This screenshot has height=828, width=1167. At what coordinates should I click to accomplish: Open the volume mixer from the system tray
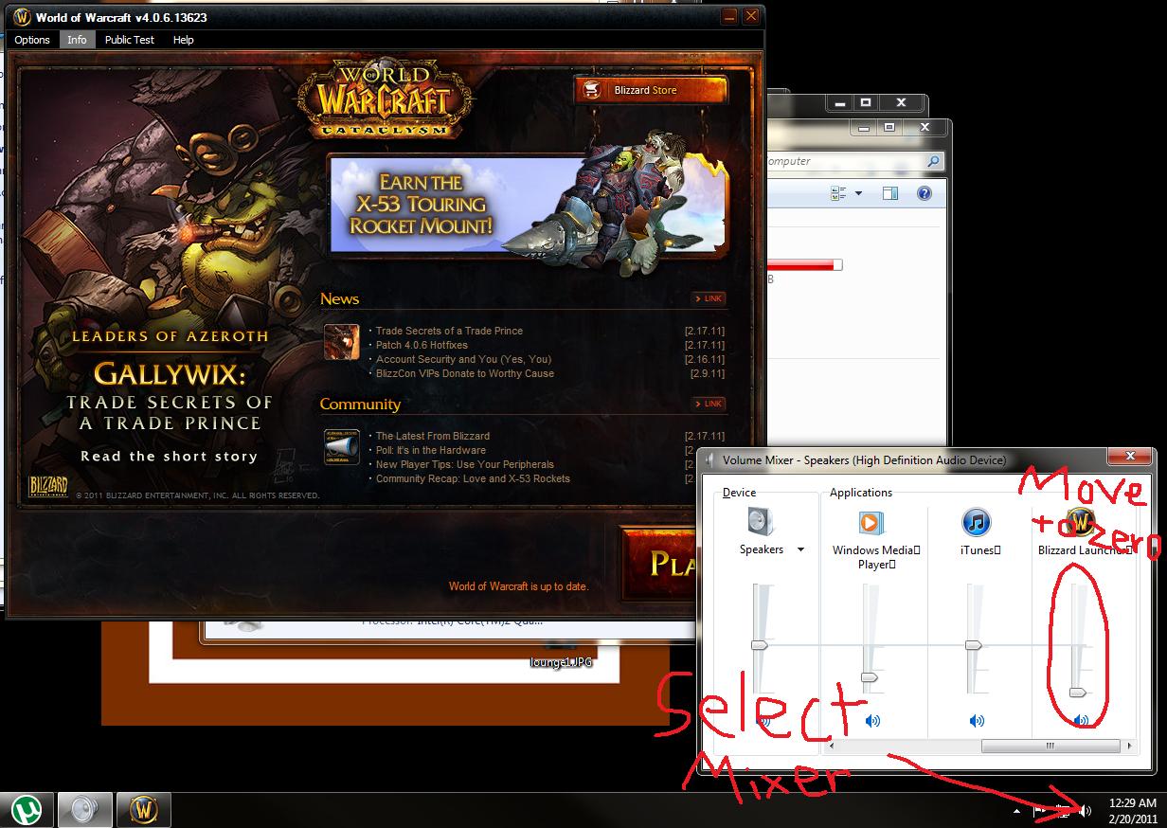[1086, 810]
